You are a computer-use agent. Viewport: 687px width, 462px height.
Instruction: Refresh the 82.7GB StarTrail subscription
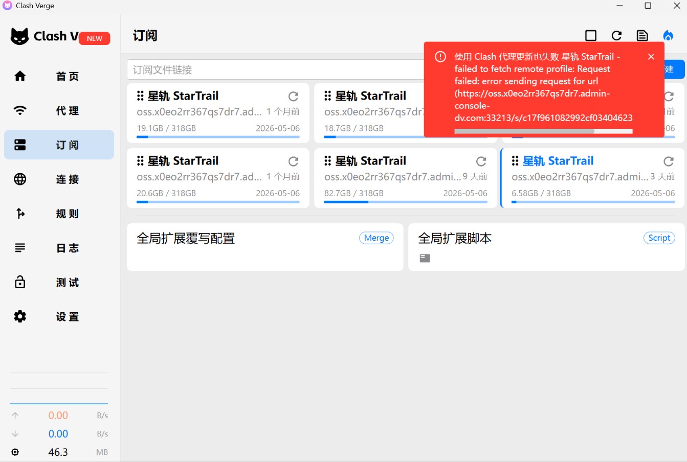point(481,161)
